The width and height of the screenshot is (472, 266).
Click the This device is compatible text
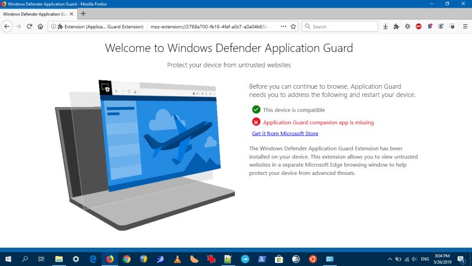(294, 110)
